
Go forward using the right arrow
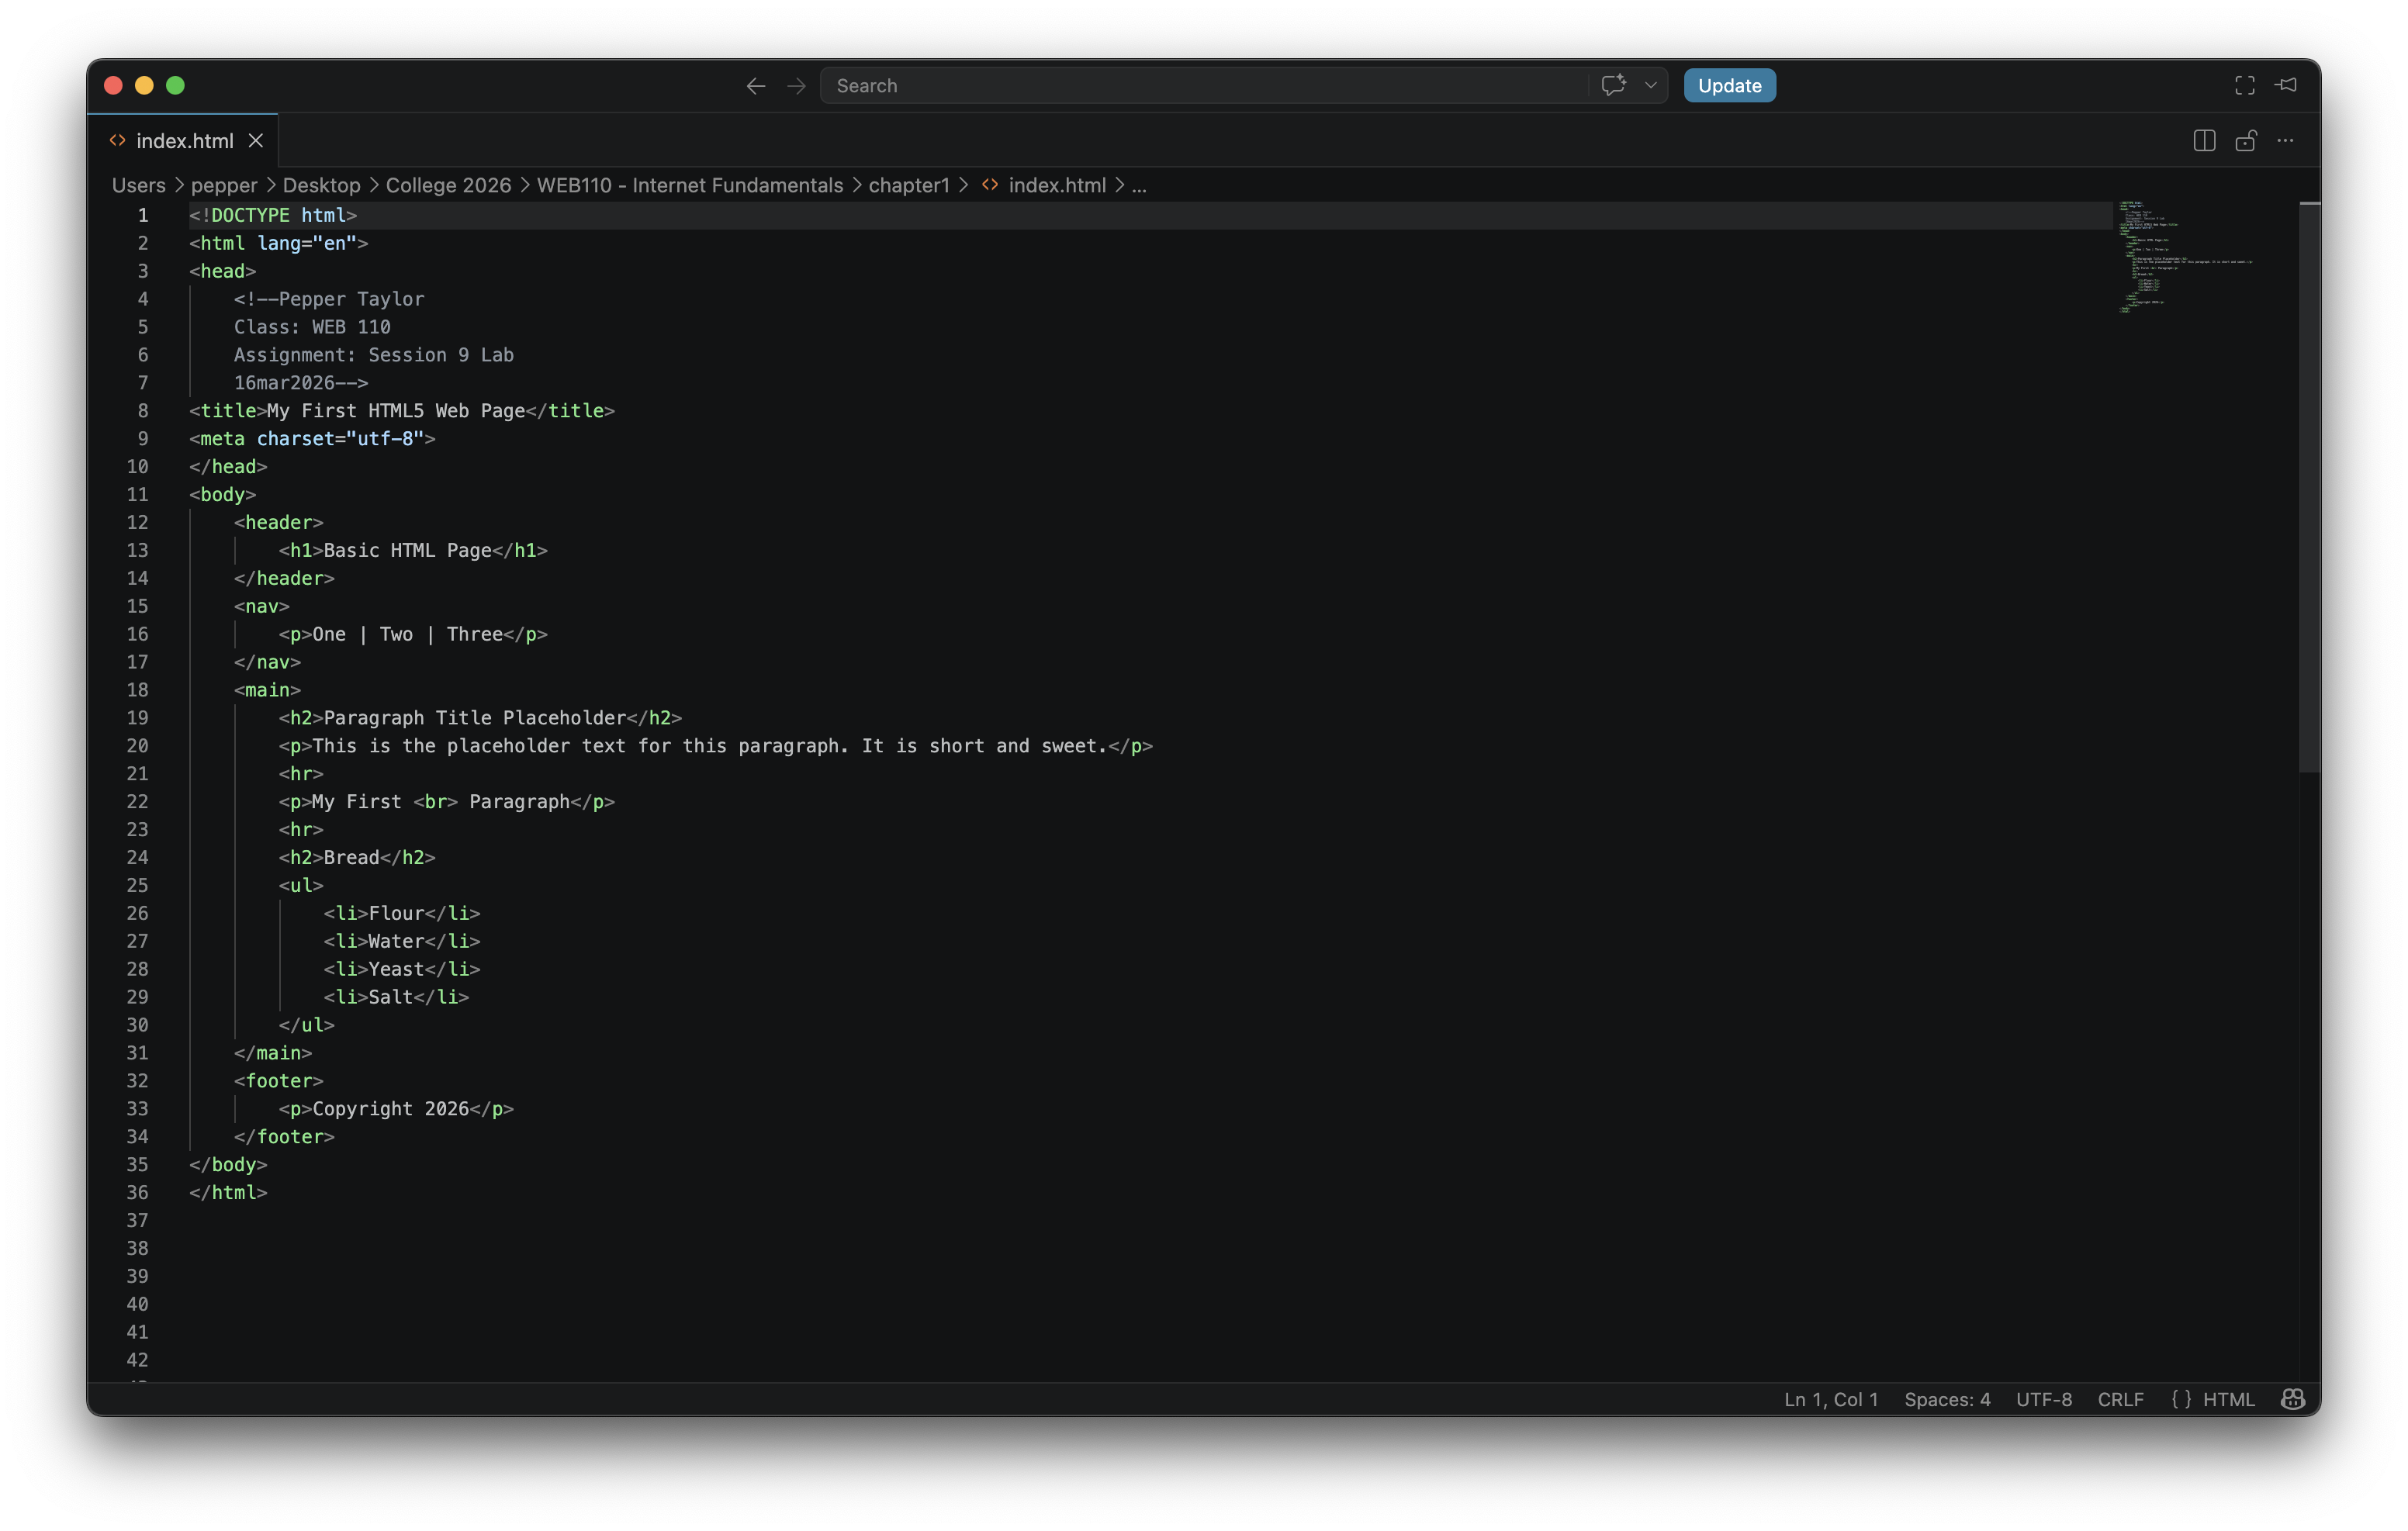click(x=796, y=86)
